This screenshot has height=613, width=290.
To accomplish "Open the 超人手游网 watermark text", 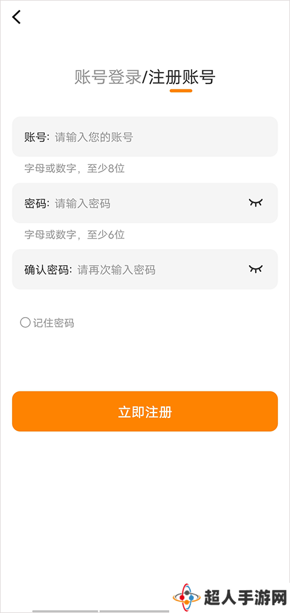I will (x=245, y=597).
